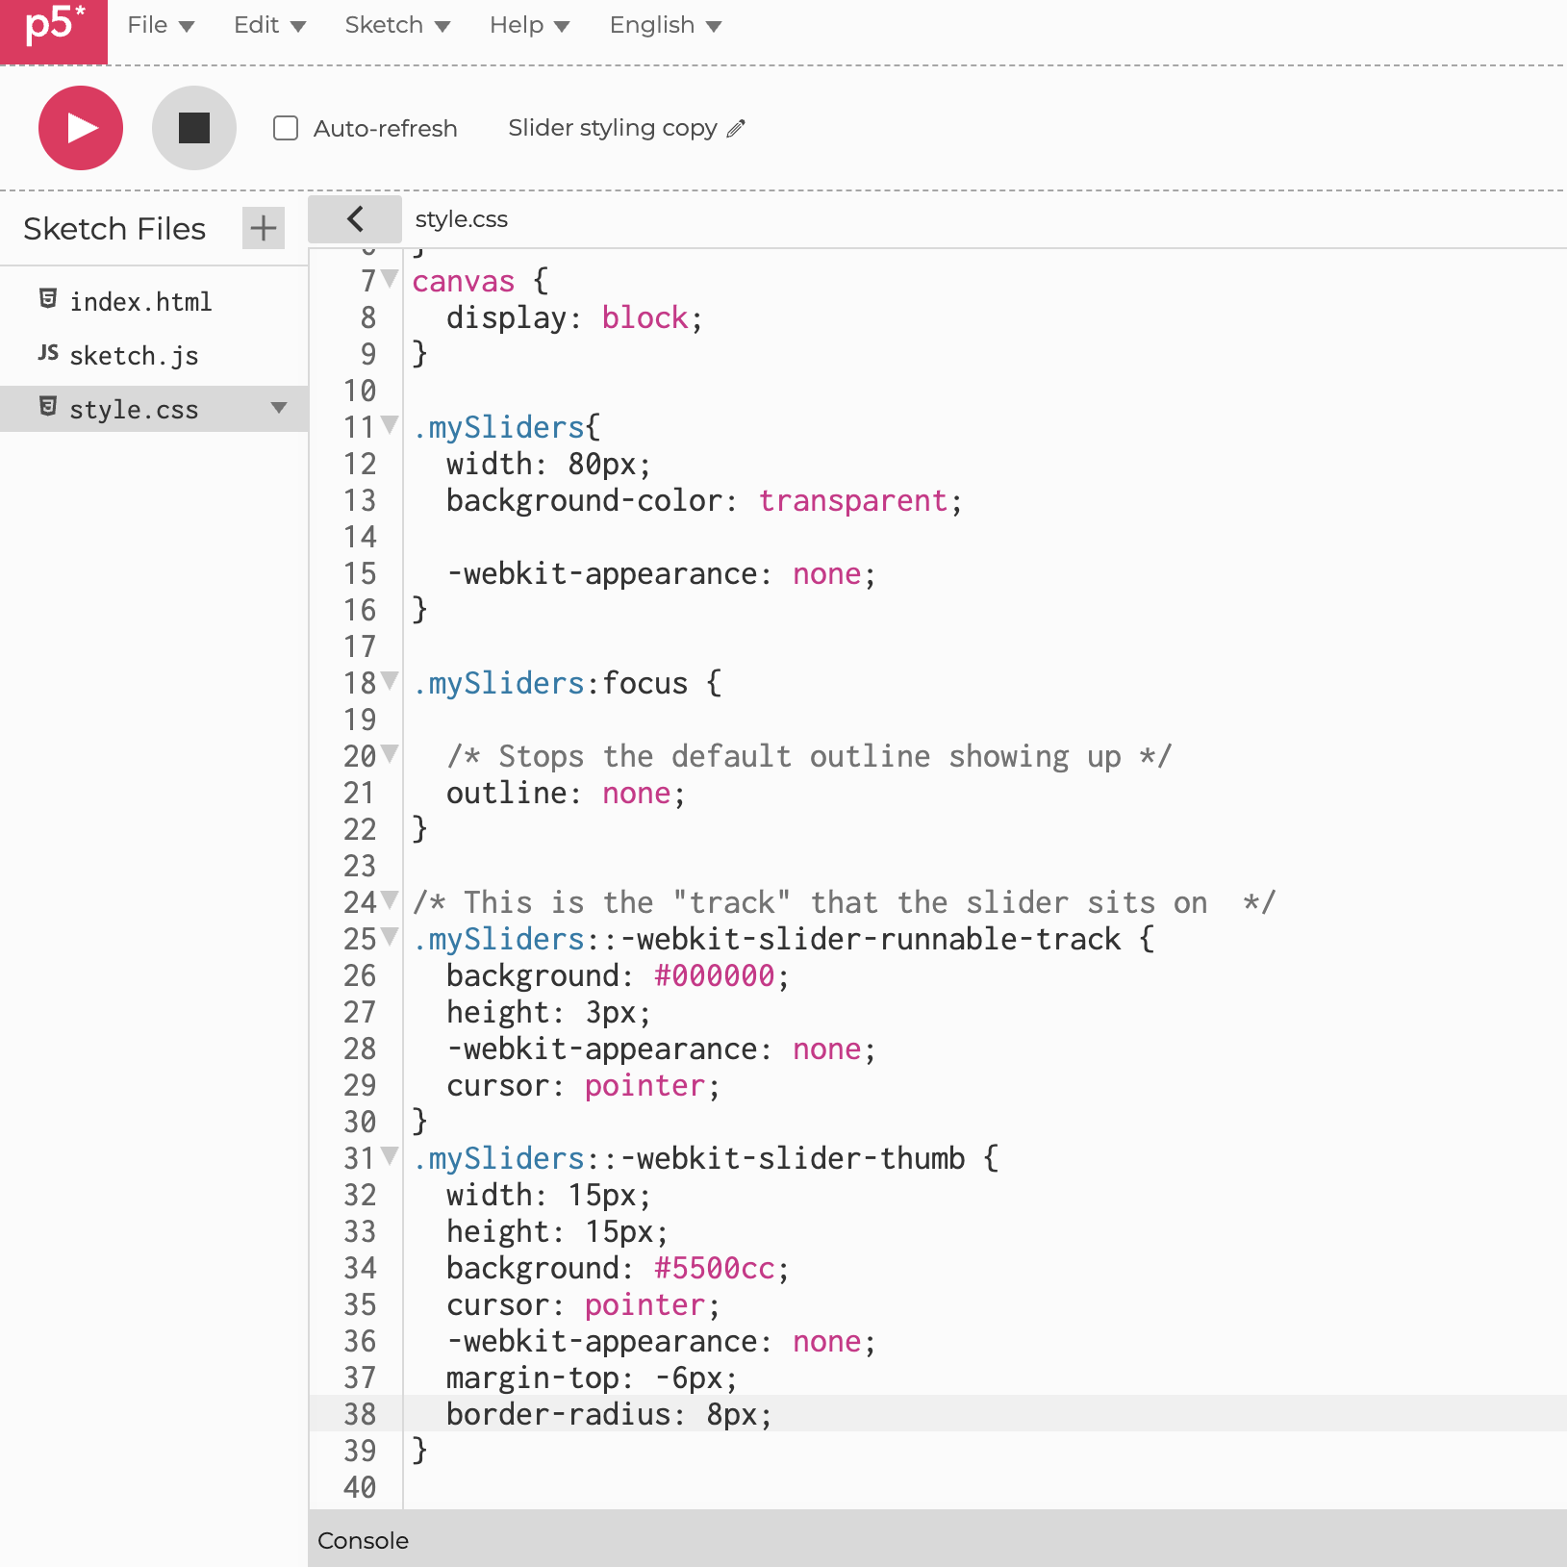Screen dimensions: 1567x1567
Task: Click line number 10 in gutter
Action: pos(360,392)
